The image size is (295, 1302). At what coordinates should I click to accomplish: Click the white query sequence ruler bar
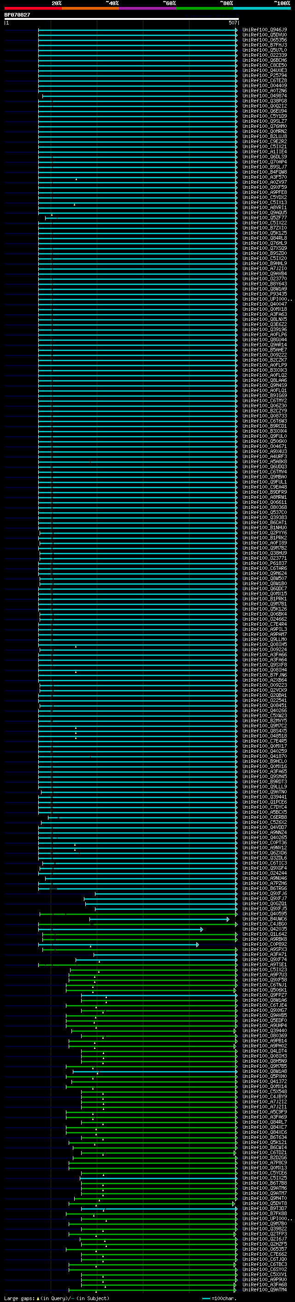tap(122, 19)
